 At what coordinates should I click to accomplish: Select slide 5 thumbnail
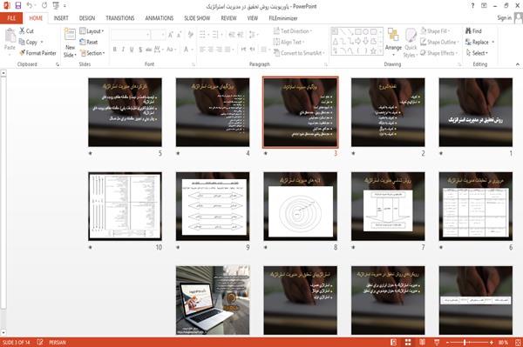[x=125, y=112]
